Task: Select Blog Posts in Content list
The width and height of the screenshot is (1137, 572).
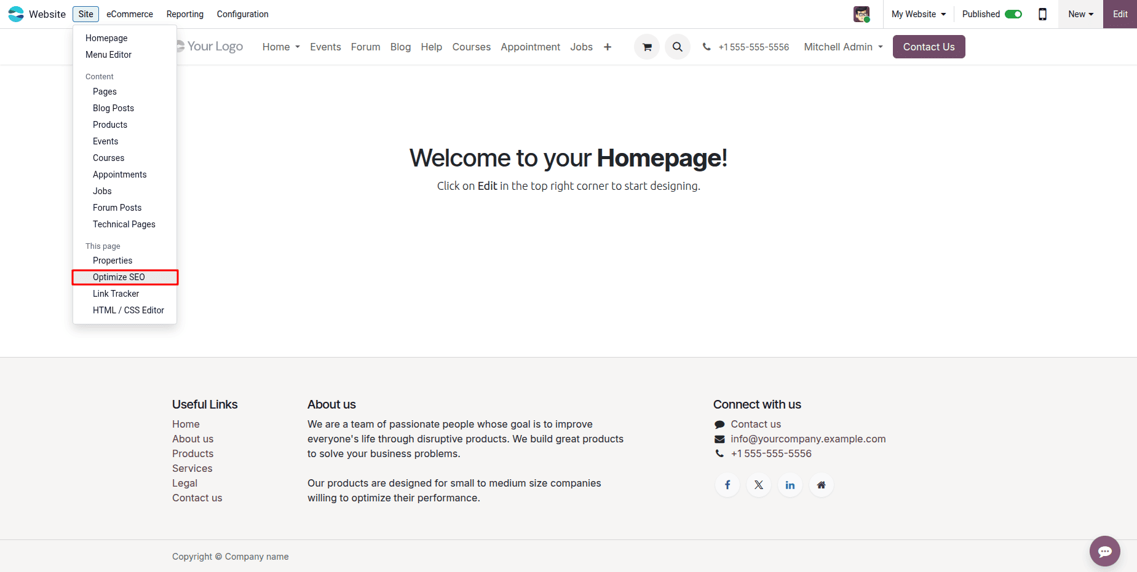Action: click(125, 108)
